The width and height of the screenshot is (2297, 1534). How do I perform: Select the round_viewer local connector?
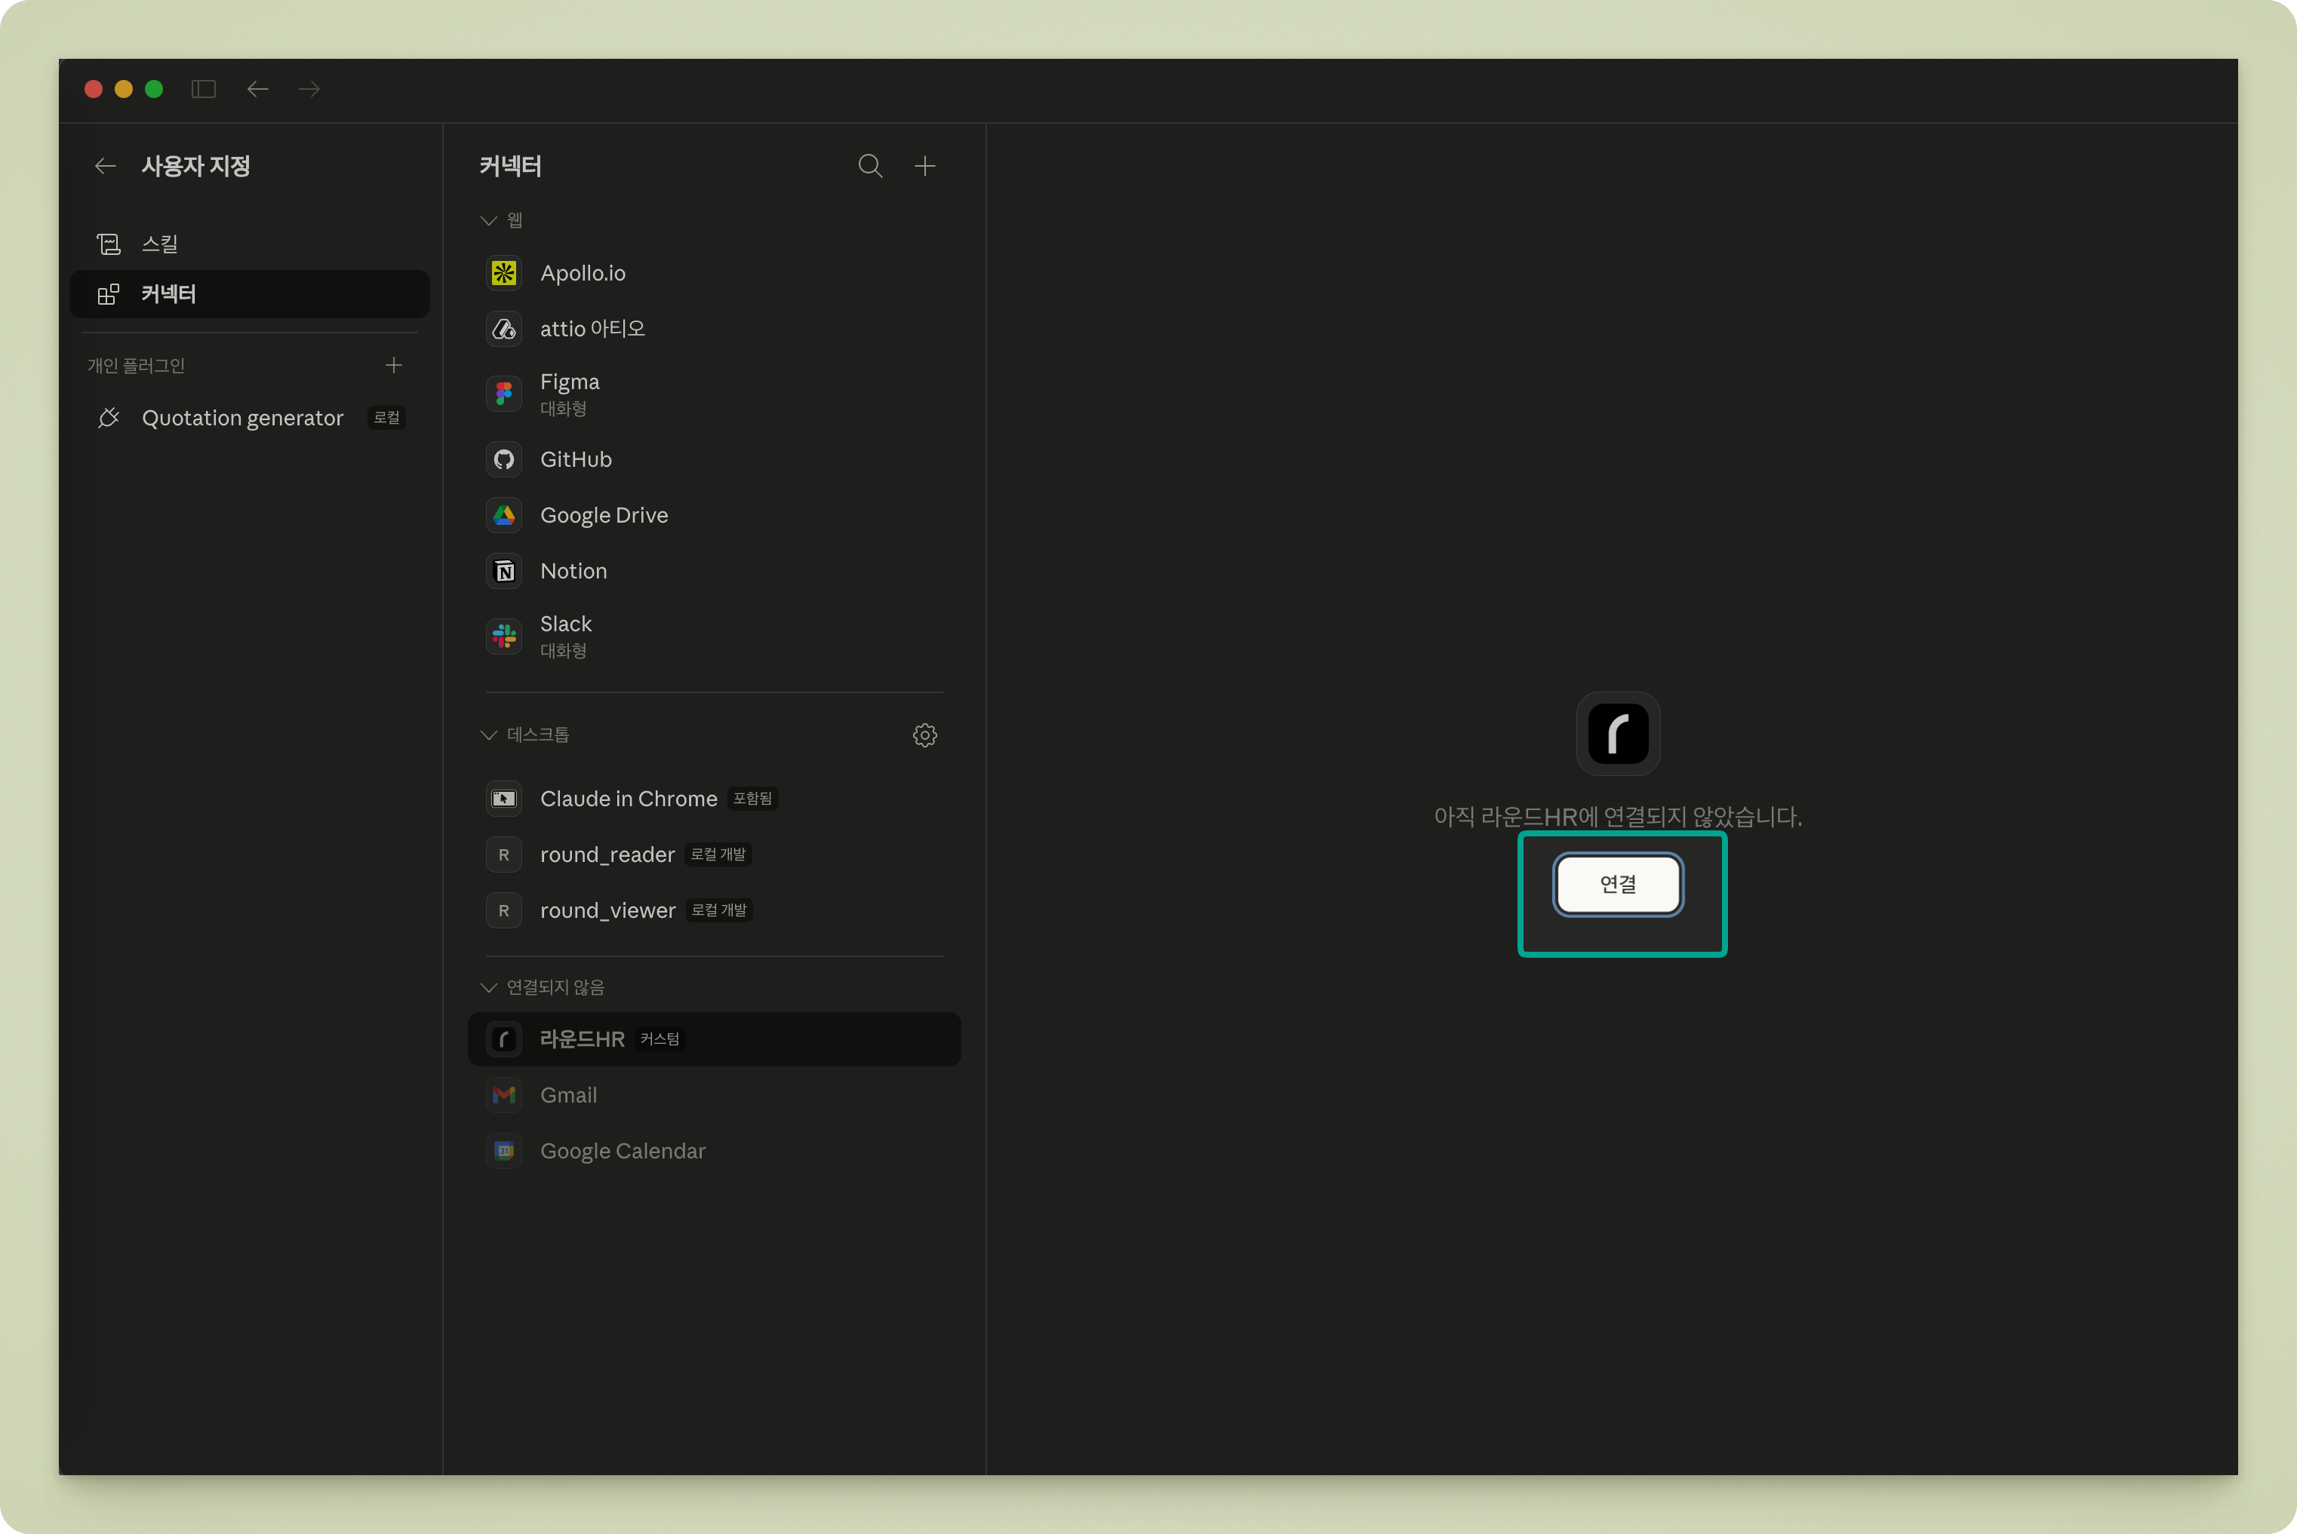607,910
